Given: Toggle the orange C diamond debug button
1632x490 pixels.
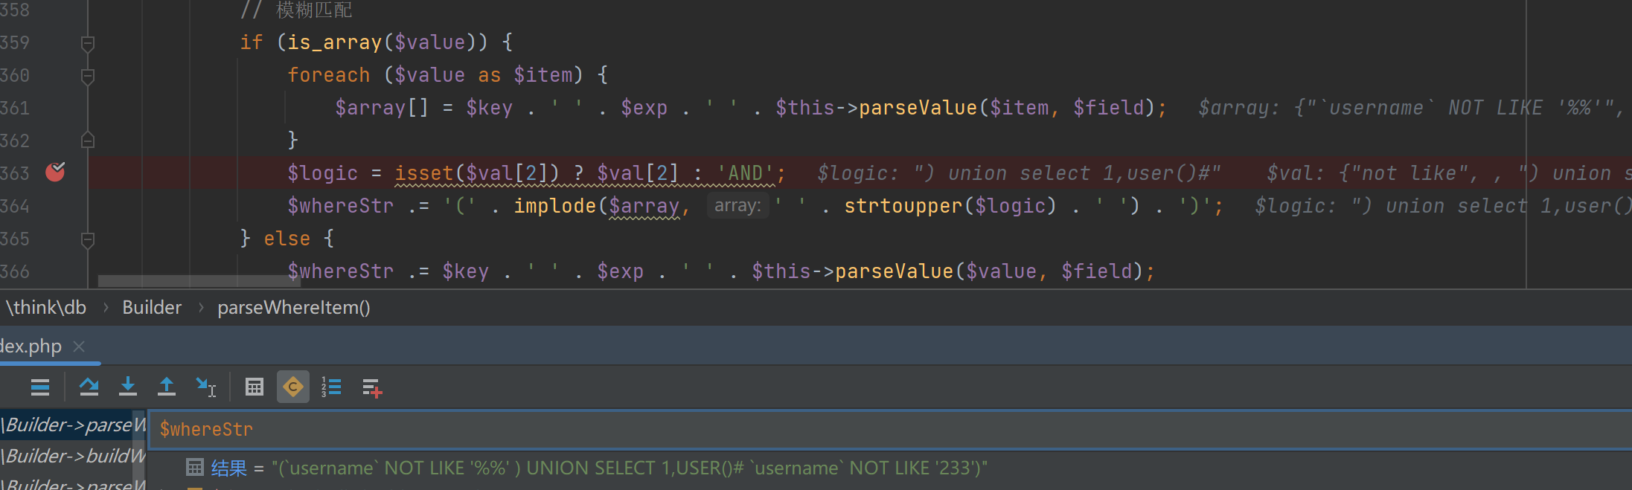Looking at the screenshot, I should (x=293, y=387).
